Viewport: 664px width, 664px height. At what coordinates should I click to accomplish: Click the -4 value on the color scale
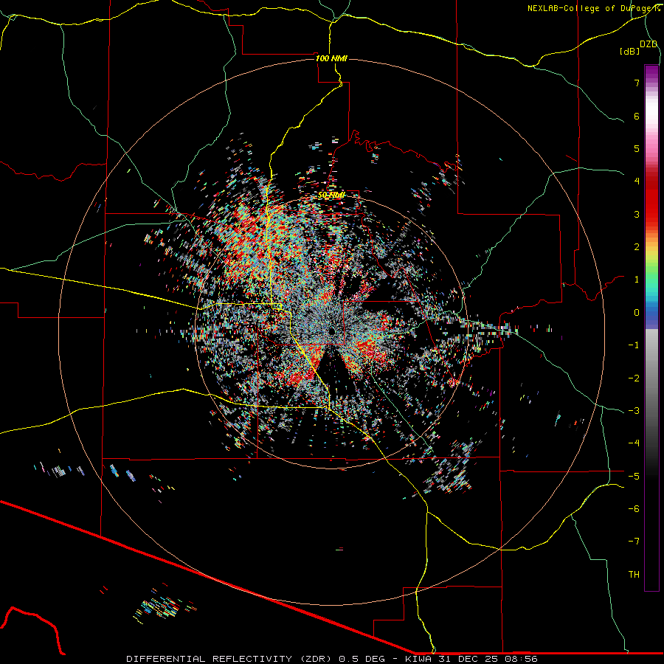[634, 443]
